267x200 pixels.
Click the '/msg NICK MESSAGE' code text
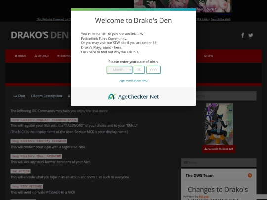pyautogui.click(x=27, y=186)
